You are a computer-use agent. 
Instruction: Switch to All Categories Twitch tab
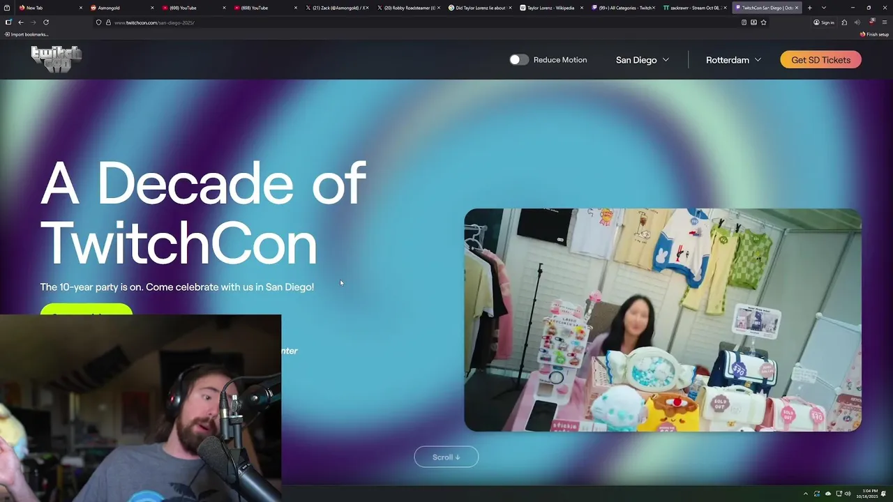[x=622, y=8]
